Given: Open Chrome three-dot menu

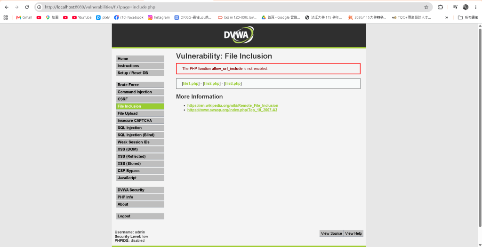Looking at the screenshot, I should (475, 7).
